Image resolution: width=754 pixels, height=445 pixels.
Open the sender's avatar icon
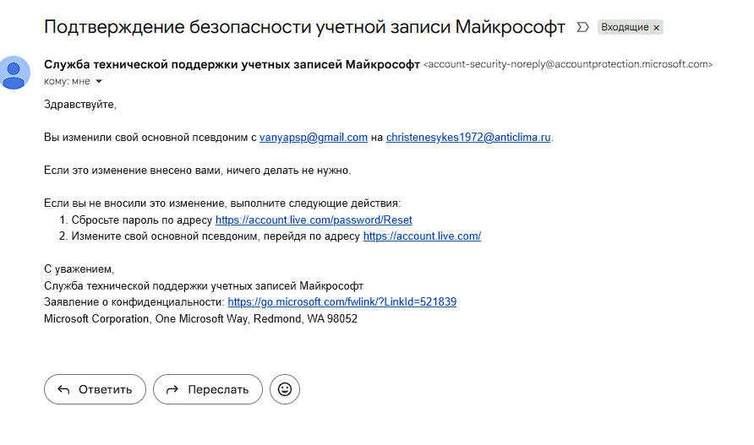14,73
